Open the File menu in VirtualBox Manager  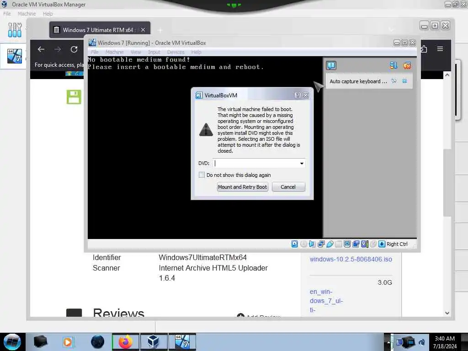(7, 14)
